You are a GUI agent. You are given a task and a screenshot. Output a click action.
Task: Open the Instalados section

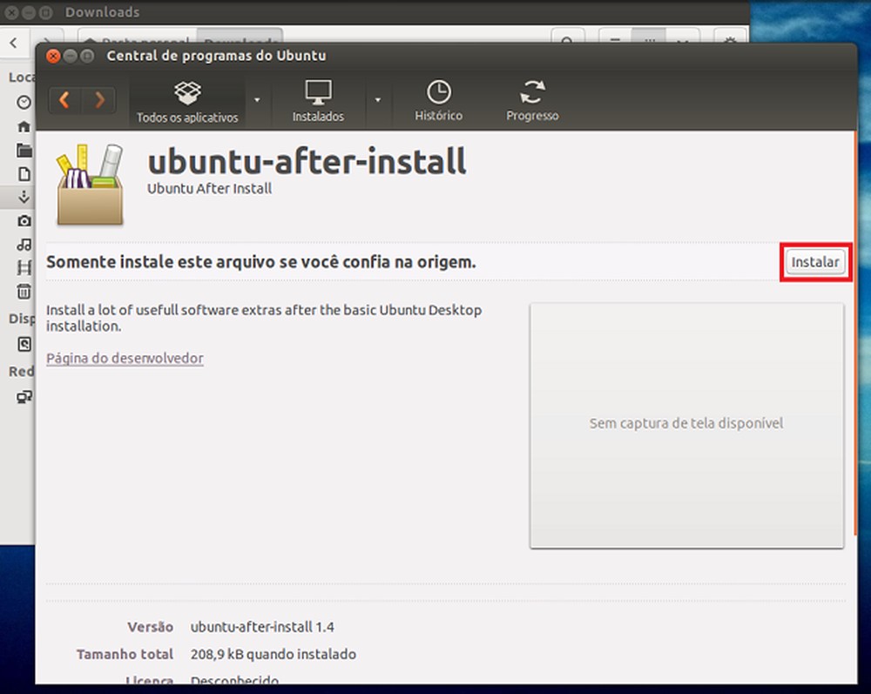pos(318,102)
